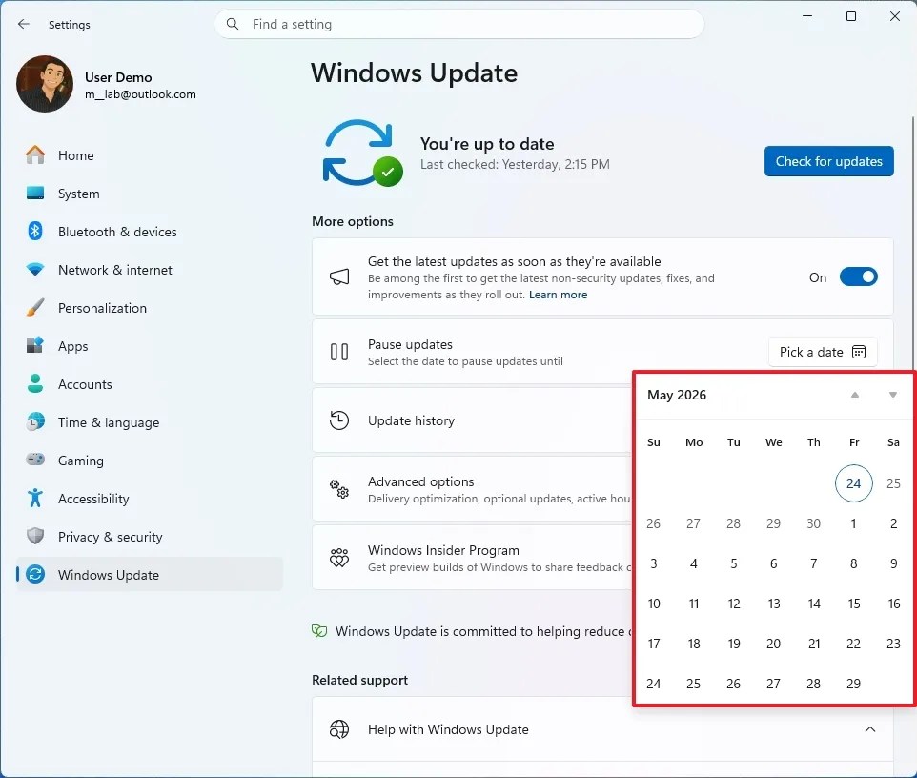Open Accessibility settings page
The height and width of the screenshot is (778, 917).
click(x=149, y=498)
